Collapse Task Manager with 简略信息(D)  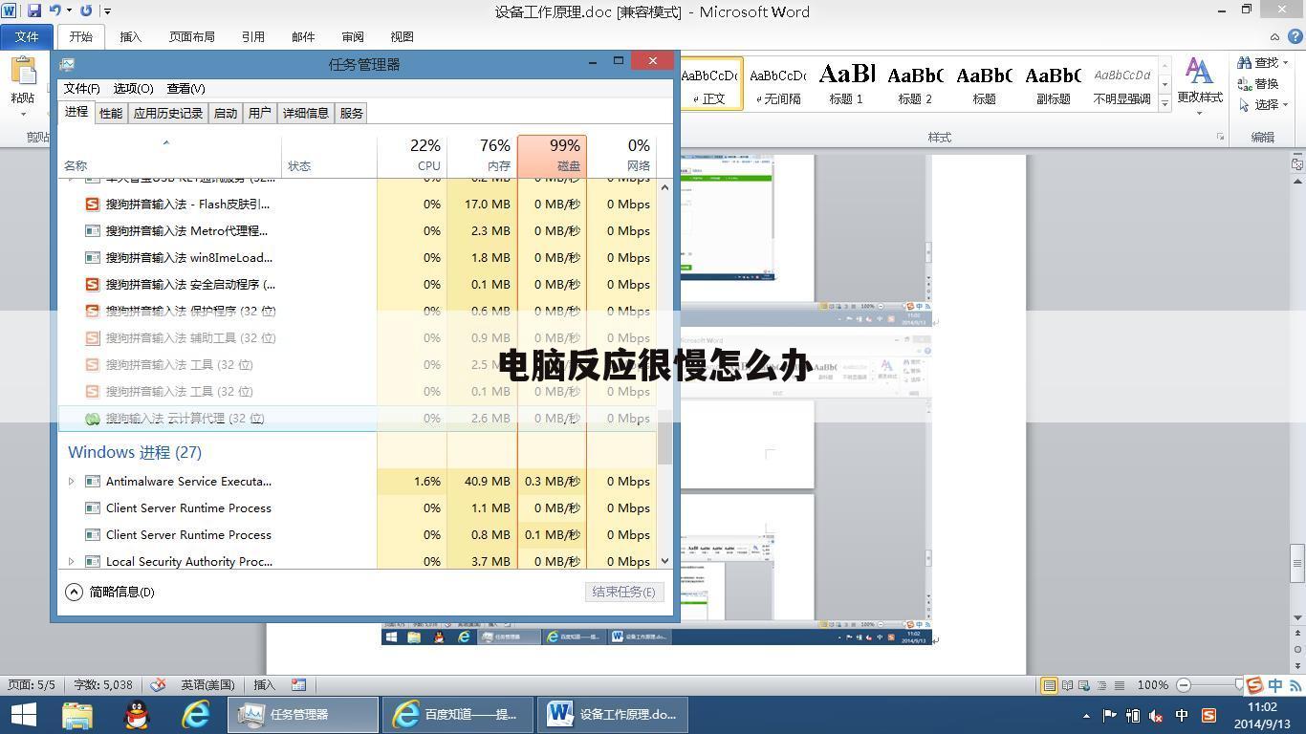pos(110,593)
